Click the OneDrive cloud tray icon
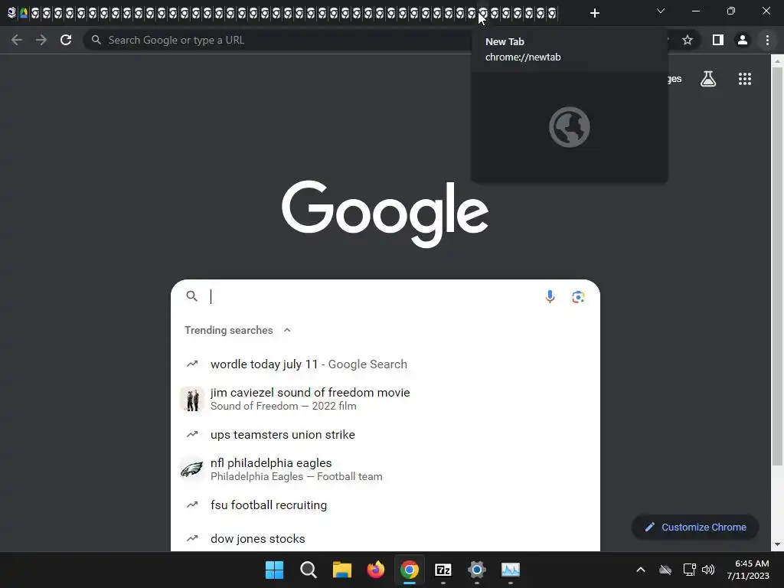Screen dimensions: 784x588 coord(665,570)
